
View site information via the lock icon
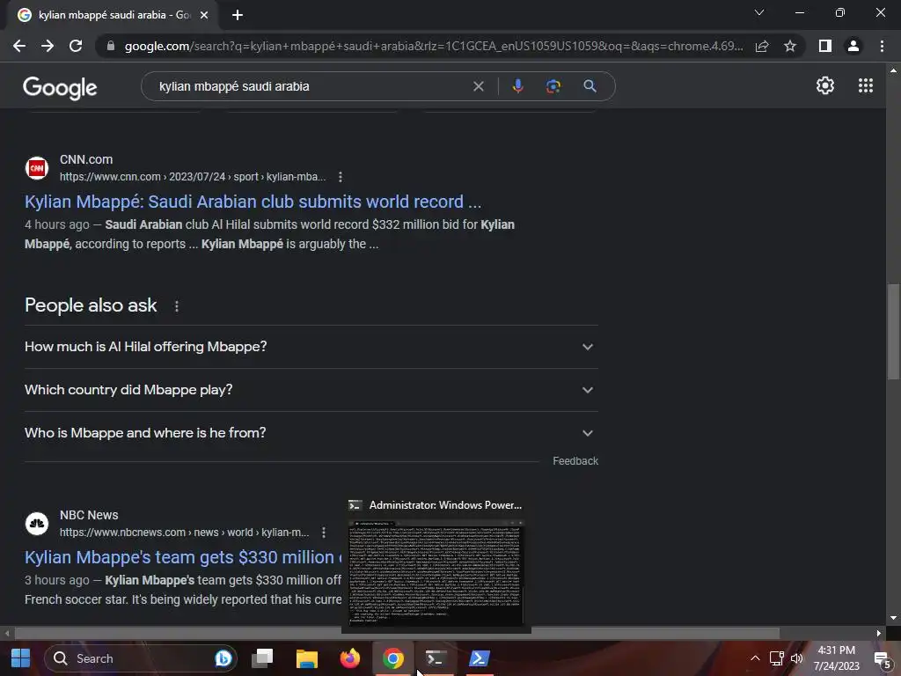pyautogui.click(x=110, y=46)
